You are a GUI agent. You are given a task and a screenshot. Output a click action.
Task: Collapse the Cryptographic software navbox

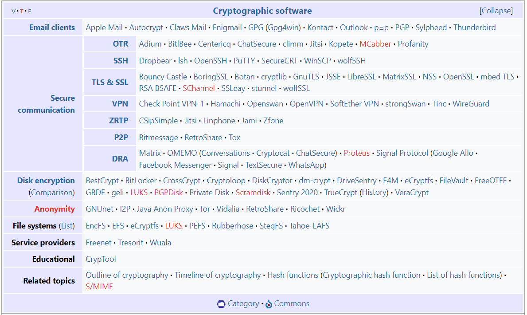pyautogui.click(x=496, y=11)
